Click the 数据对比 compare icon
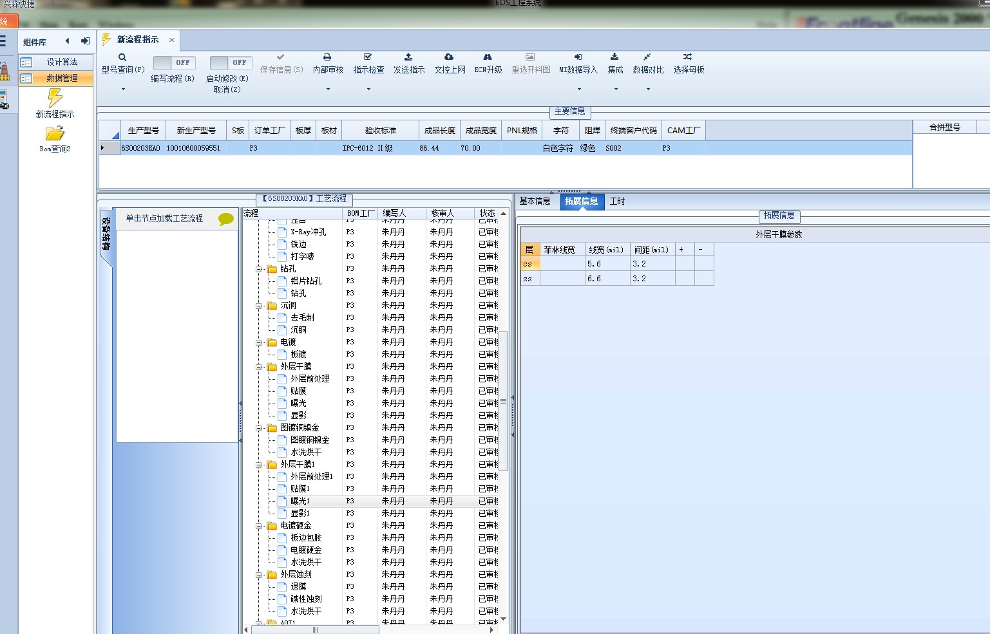Viewport: 990px width, 634px height. click(x=647, y=57)
